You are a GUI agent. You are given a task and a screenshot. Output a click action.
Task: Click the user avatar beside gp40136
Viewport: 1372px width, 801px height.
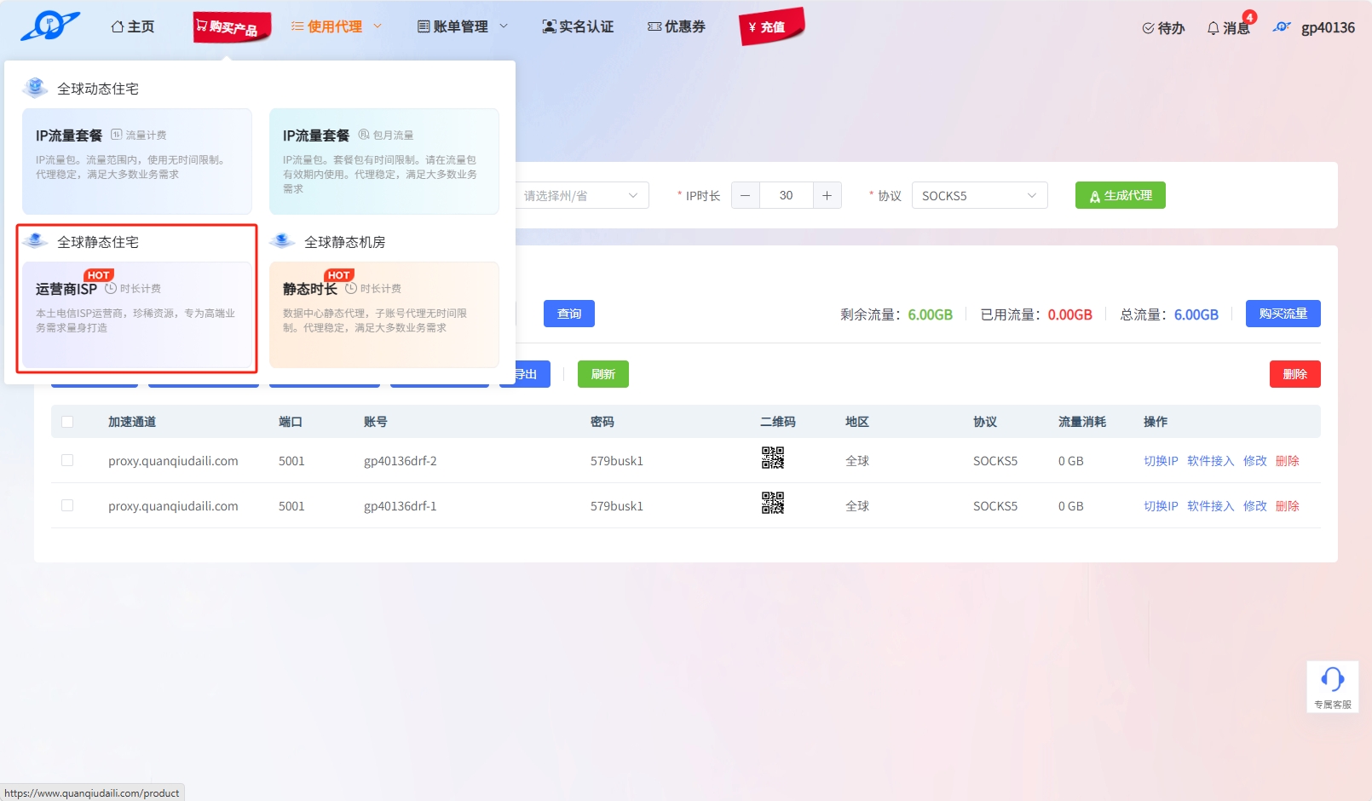[x=1282, y=27]
